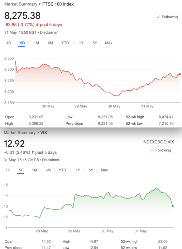Toggle the FTSE 100 Following button
Viewport: 182px width, 249px height.
pyautogui.click(x=167, y=17)
